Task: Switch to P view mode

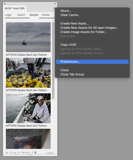Action: (33, 152)
